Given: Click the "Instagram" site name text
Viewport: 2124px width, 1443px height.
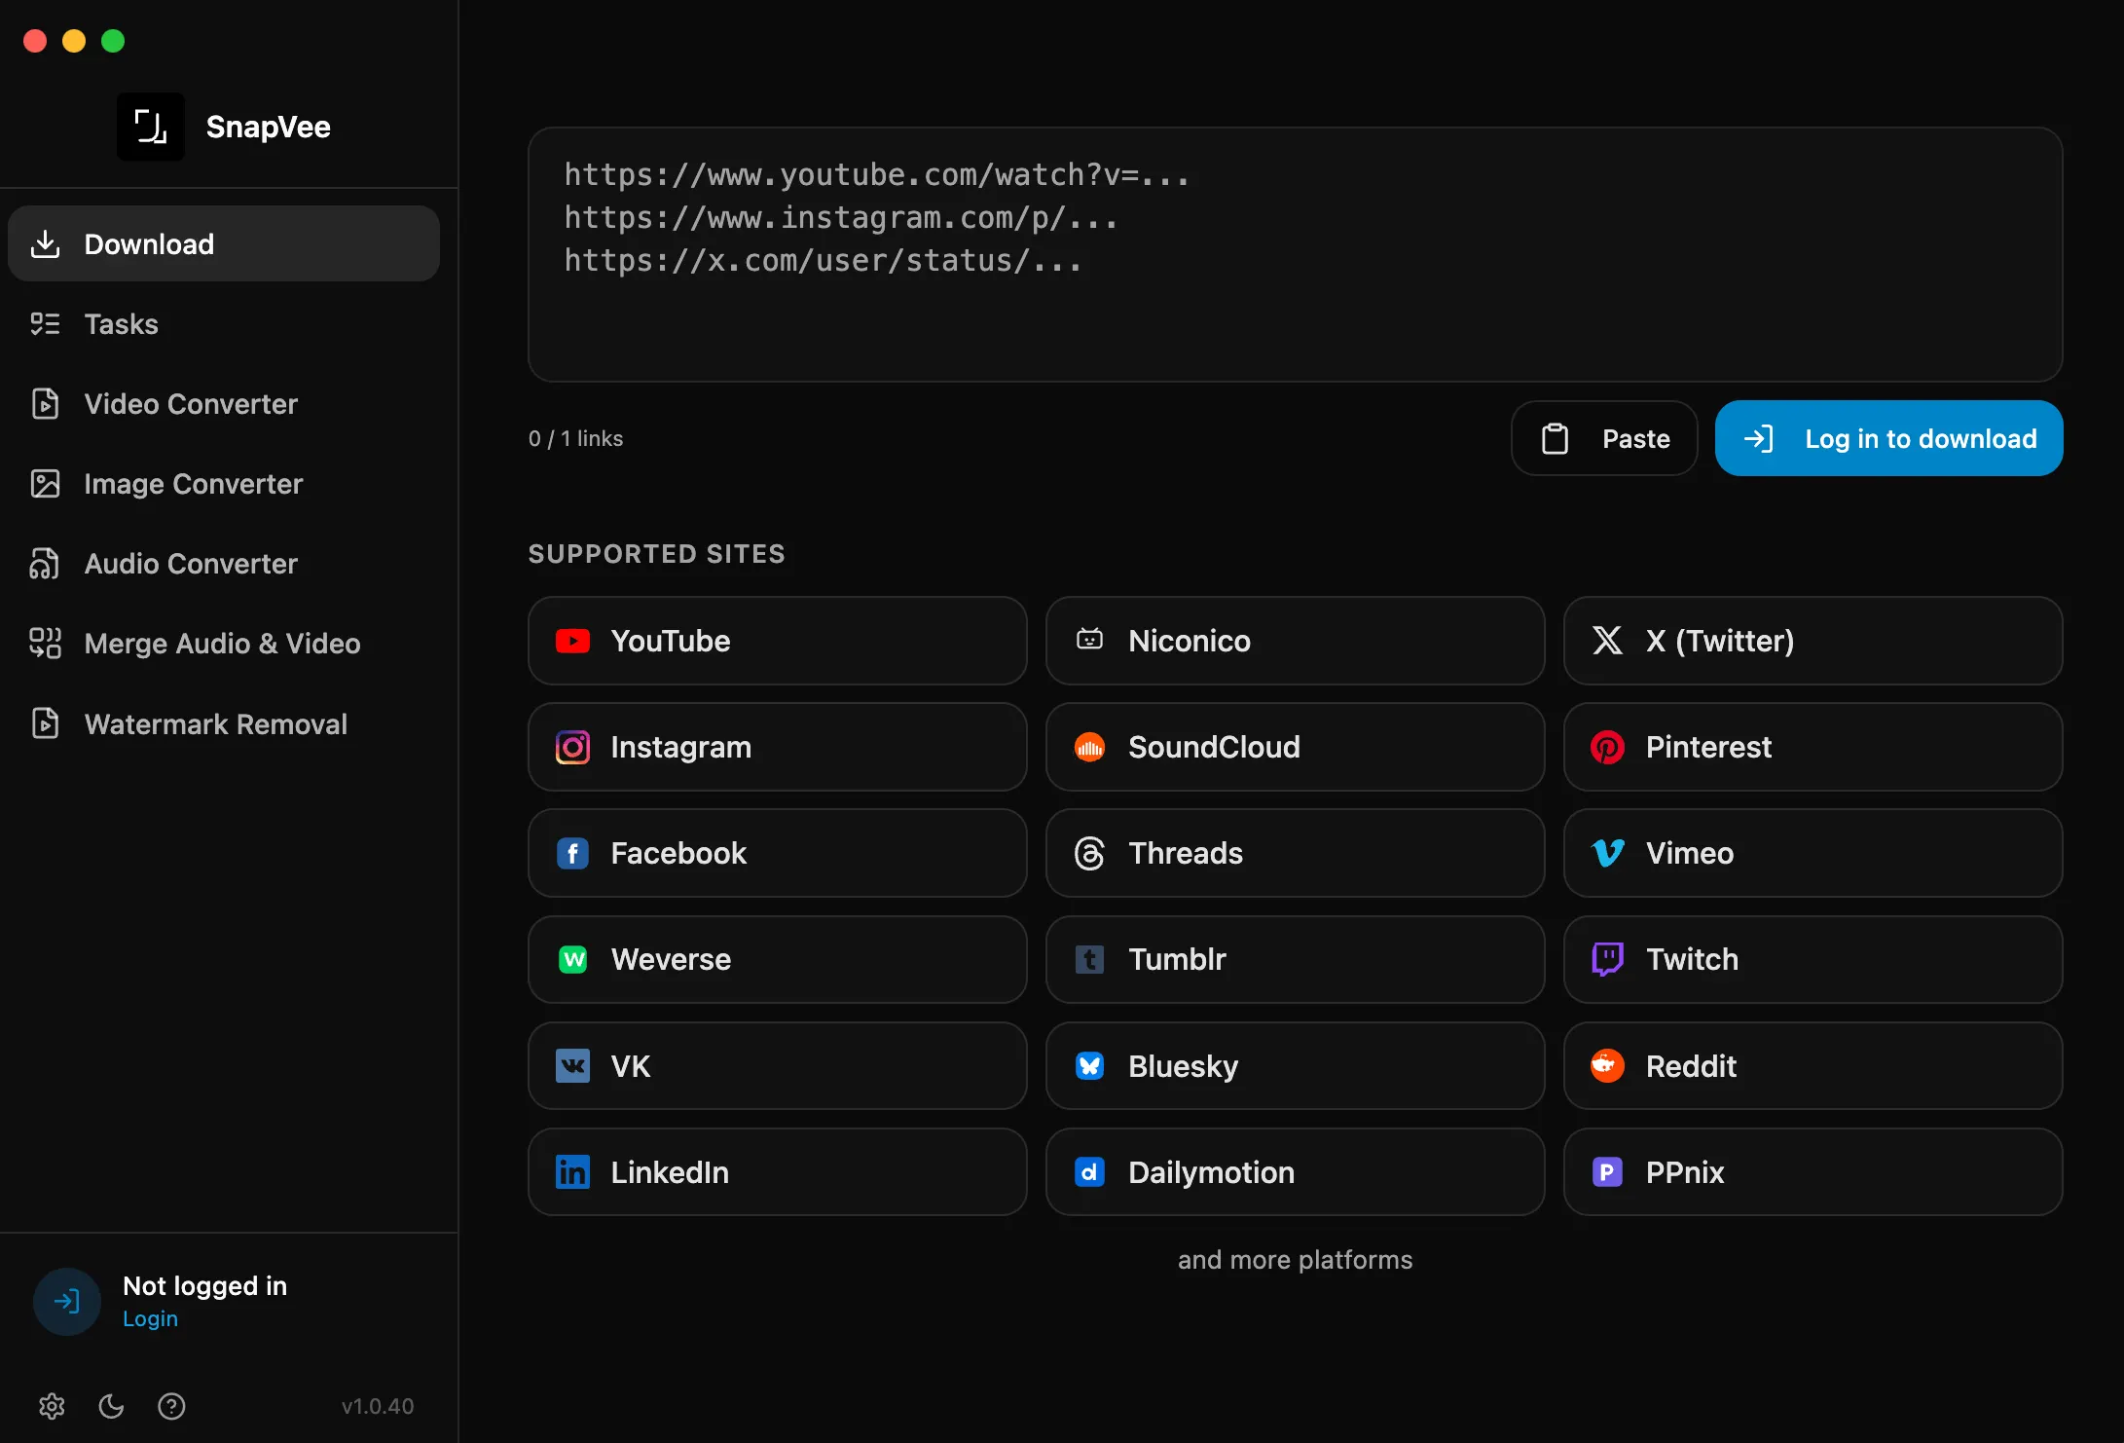Looking at the screenshot, I should click(x=681, y=748).
